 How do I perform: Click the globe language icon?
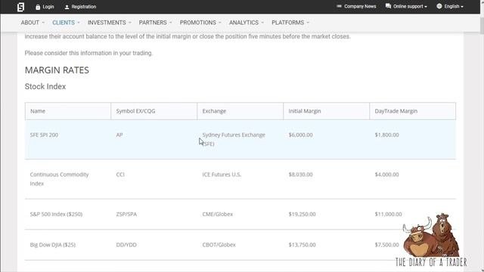pyautogui.click(x=439, y=6)
